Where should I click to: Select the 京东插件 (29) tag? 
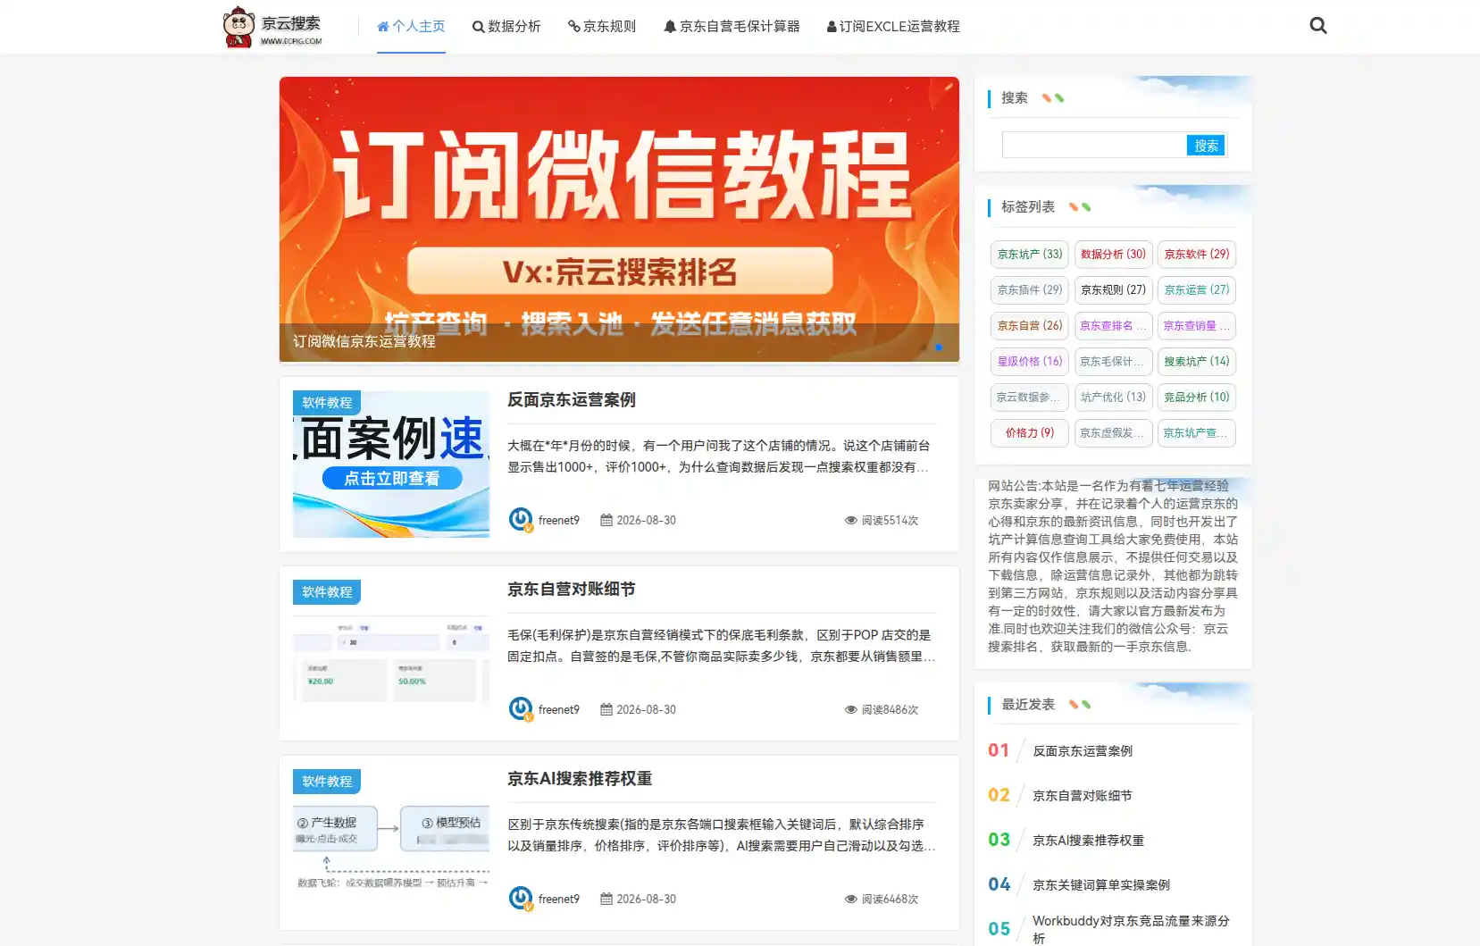[x=1030, y=290]
